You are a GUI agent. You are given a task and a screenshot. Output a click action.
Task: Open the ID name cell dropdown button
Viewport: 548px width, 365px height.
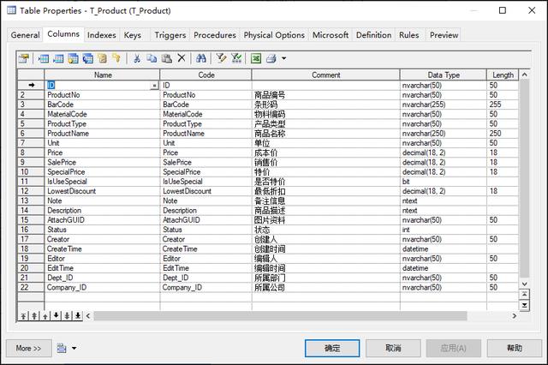(154, 86)
